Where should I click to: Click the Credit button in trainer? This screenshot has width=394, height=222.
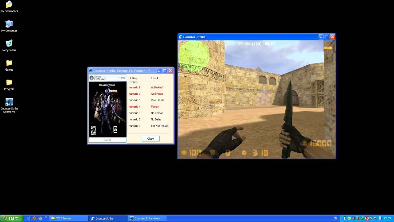tap(107, 140)
